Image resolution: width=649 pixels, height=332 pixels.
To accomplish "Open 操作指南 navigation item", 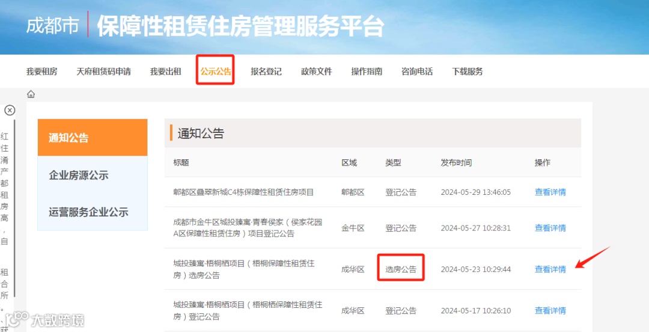I will tap(367, 72).
